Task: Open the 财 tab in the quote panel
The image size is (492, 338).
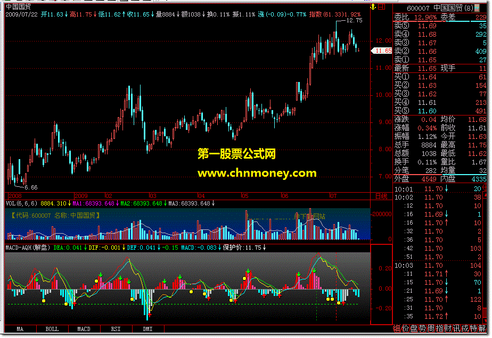Action: pyautogui.click(x=448, y=328)
